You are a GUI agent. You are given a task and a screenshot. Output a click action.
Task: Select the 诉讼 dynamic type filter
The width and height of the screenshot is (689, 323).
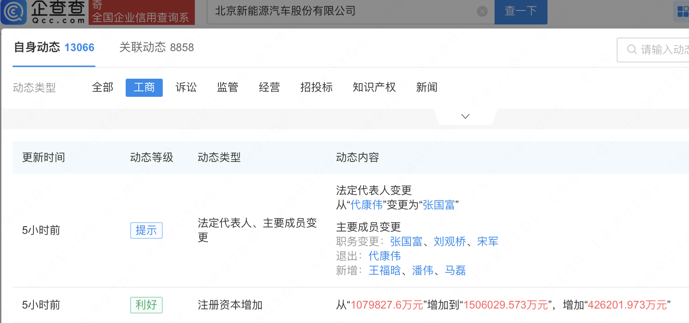click(186, 87)
